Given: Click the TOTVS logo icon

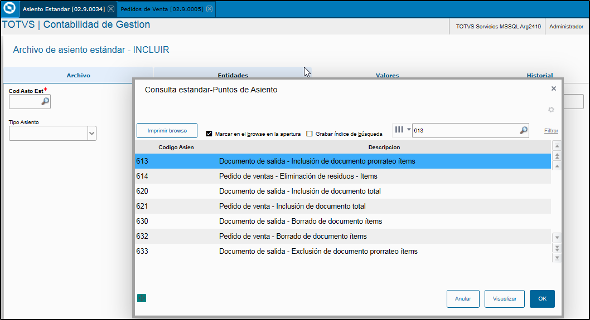Looking at the screenshot, I should [x=9, y=8].
